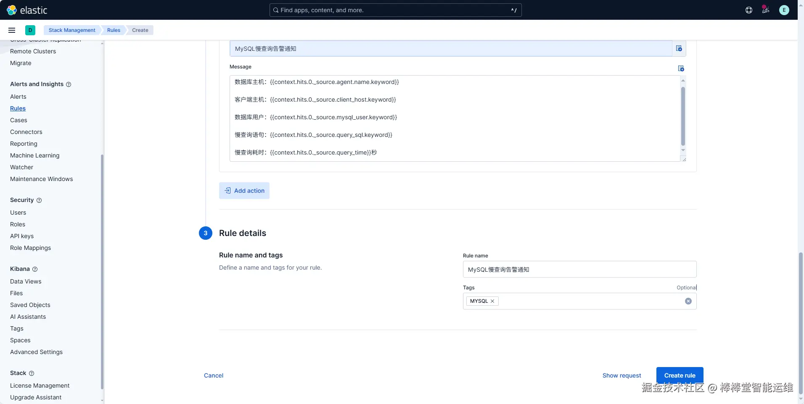Open Files in sidebar
This screenshot has width=804, height=404.
pos(16,293)
